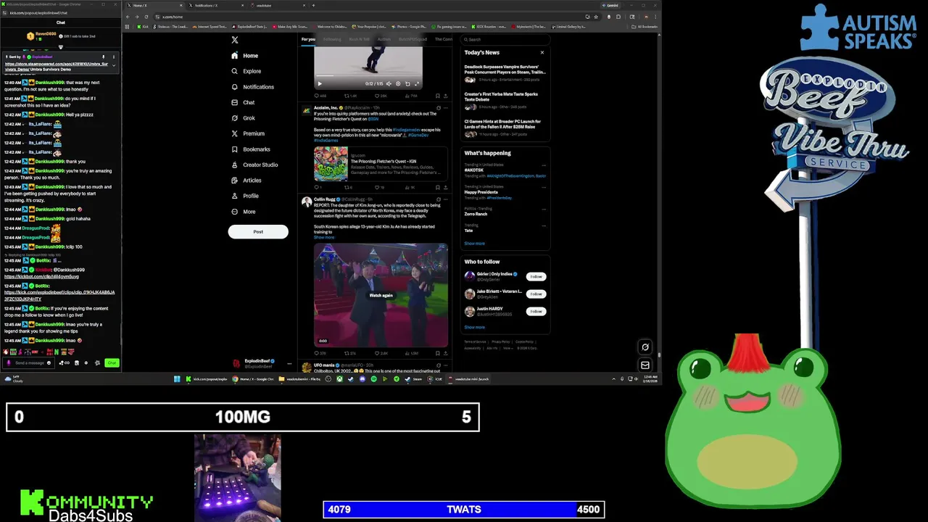Click Show more on Collin Rugg post

324,237
